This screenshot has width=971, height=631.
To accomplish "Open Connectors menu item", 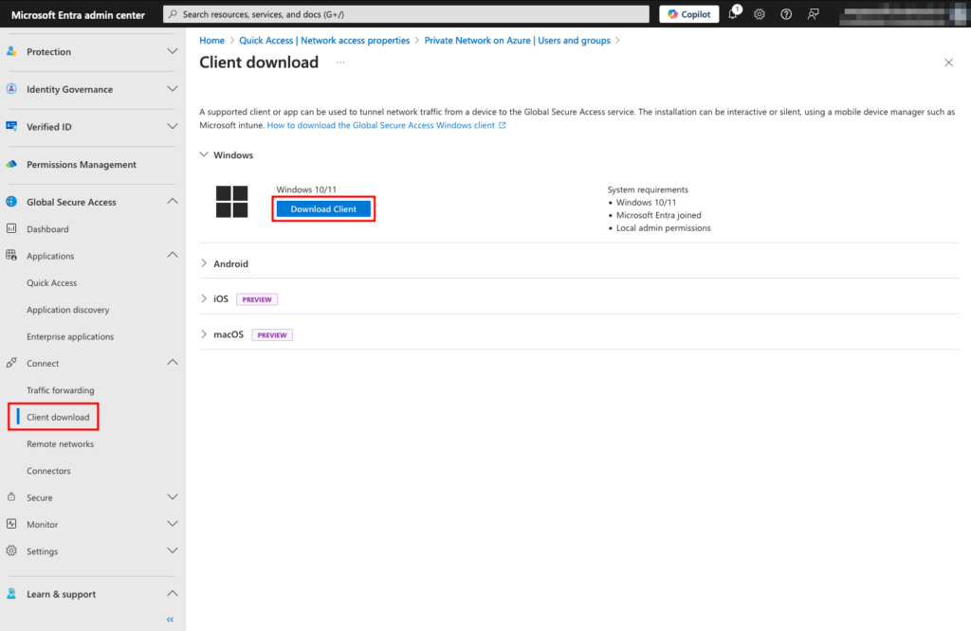I will click(48, 471).
